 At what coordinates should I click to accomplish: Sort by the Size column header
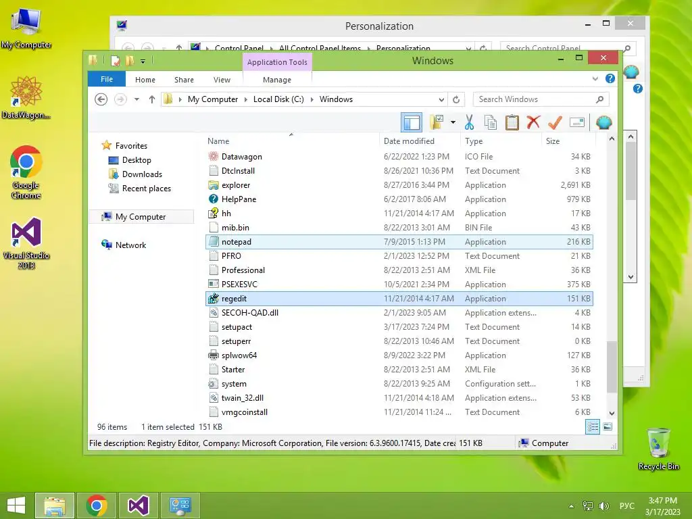click(553, 141)
